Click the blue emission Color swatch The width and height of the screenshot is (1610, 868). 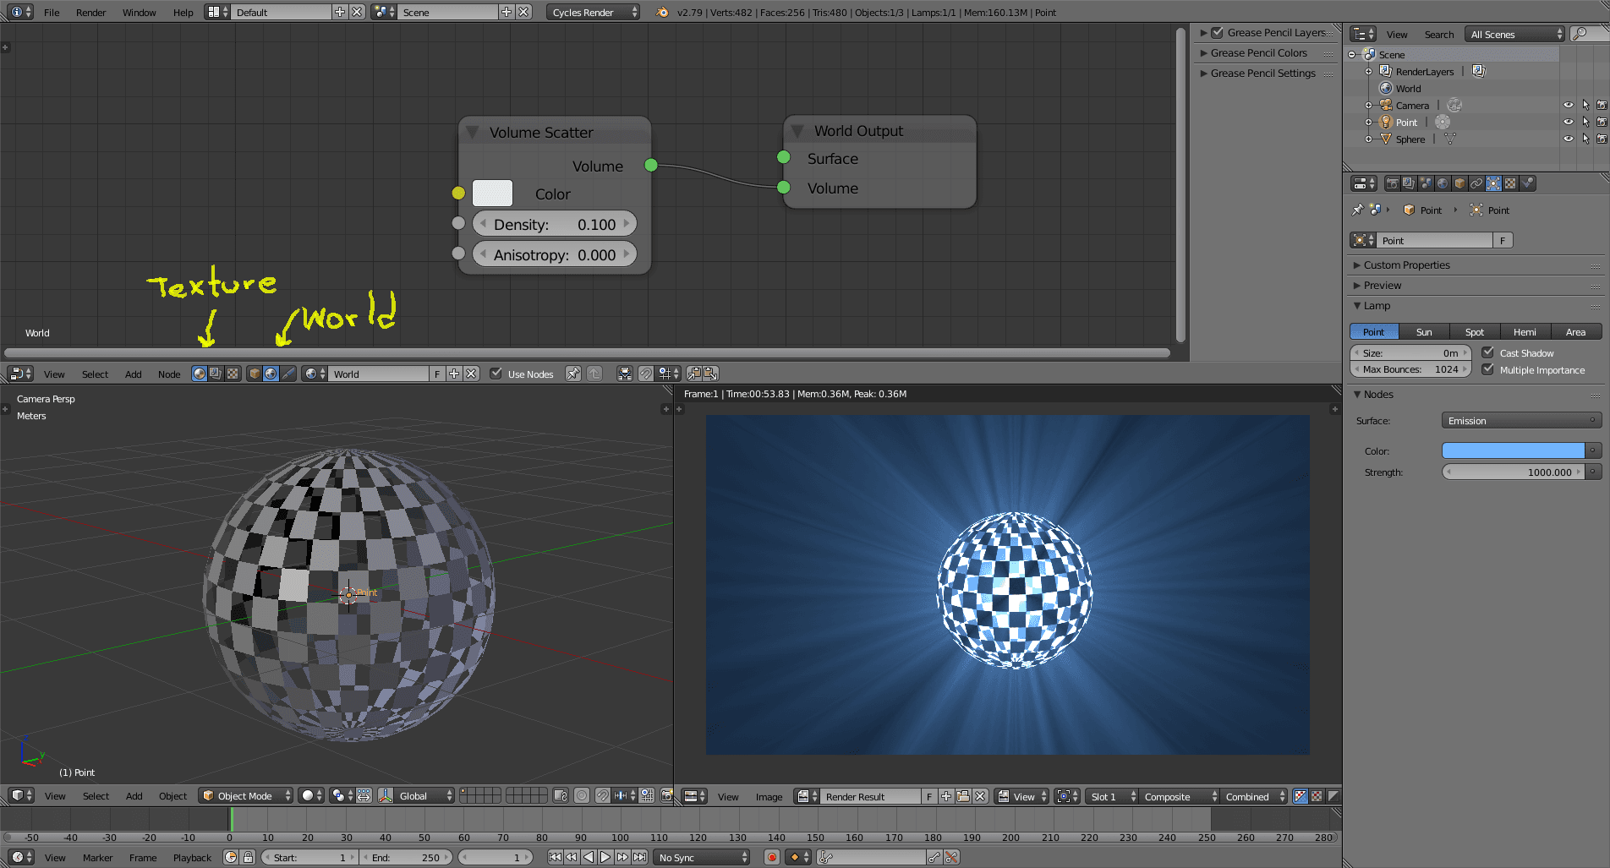(x=1512, y=450)
